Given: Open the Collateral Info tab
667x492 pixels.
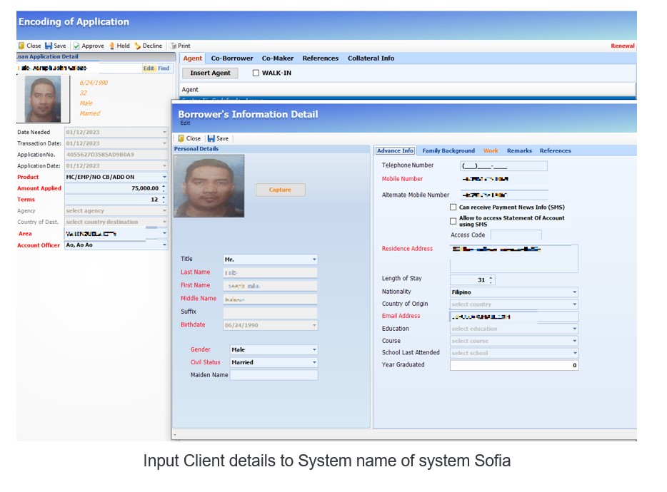Looking at the screenshot, I should [371, 58].
